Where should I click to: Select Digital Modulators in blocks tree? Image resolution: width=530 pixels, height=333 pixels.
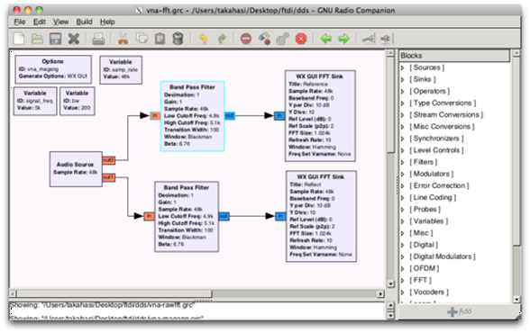click(x=443, y=256)
